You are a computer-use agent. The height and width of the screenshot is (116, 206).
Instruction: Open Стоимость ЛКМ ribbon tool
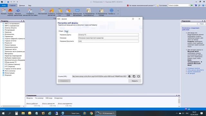pyautogui.click(x=68, y=12)
